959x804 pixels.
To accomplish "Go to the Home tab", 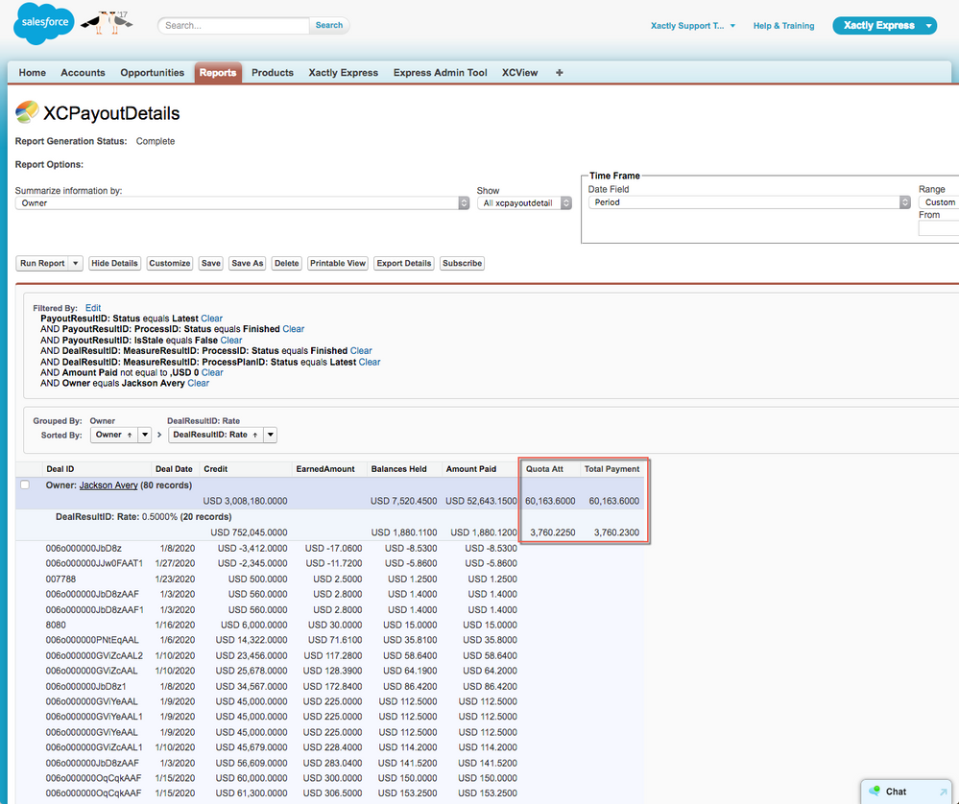I will [33, 73].
